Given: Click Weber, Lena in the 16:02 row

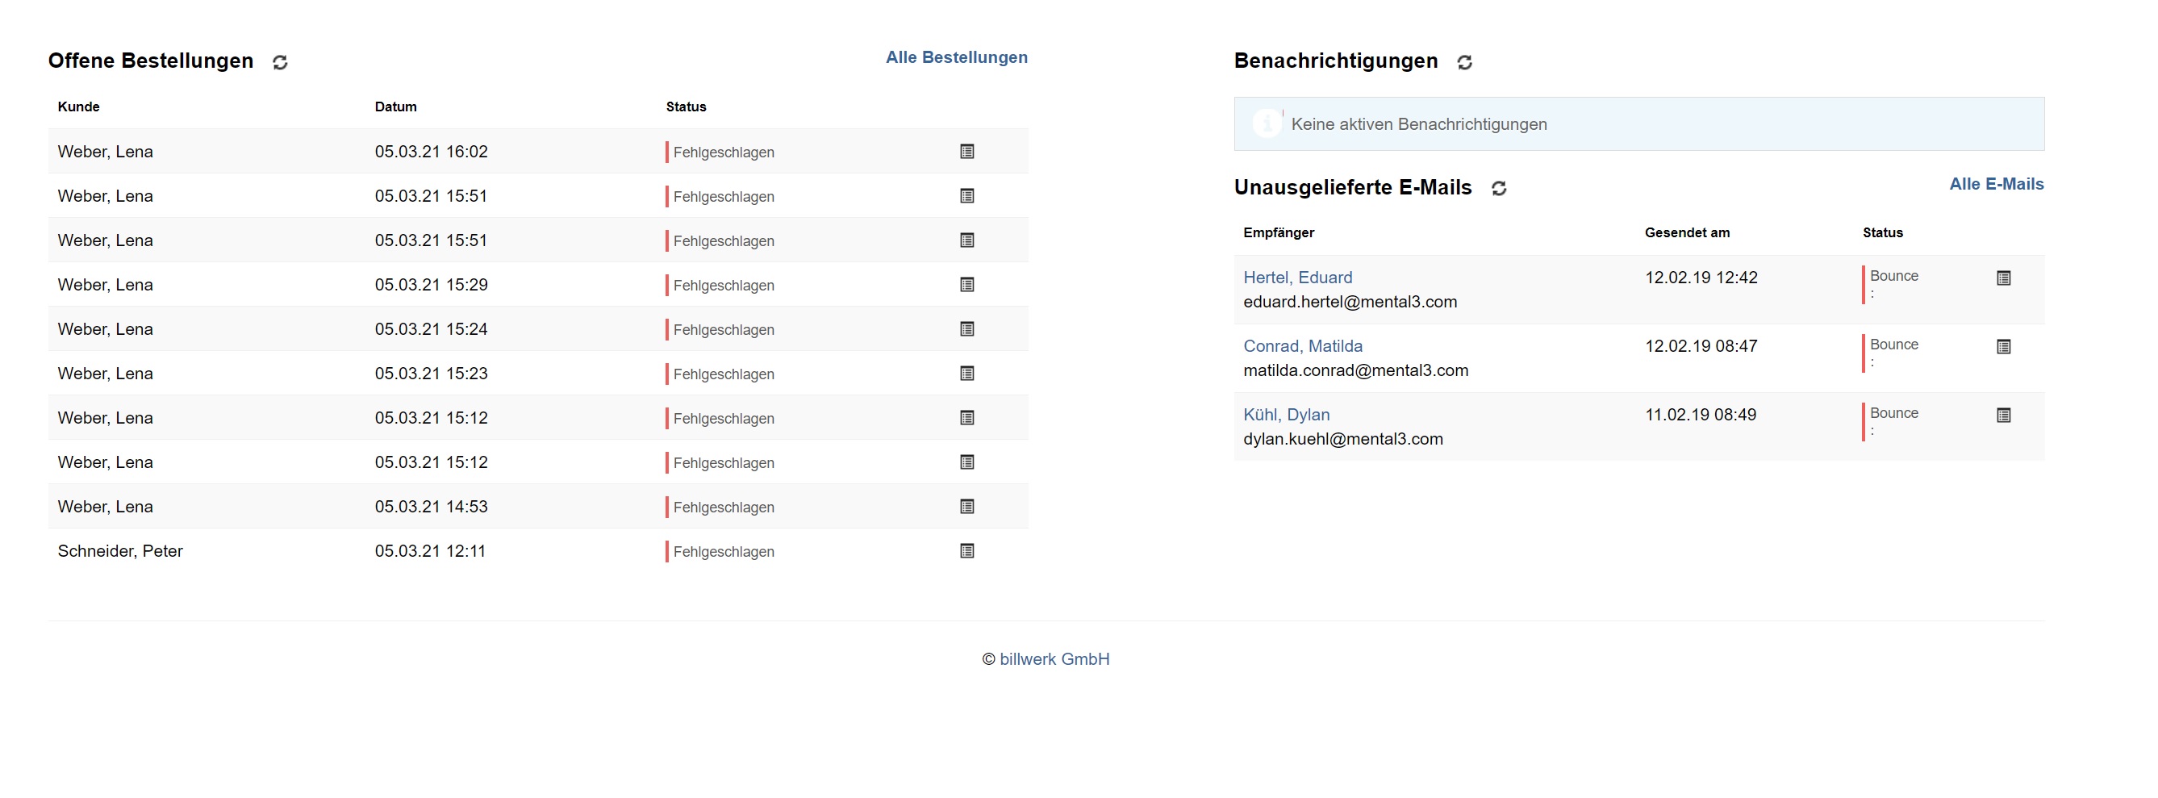Looking at the screenshot, I should pos(106,152).
